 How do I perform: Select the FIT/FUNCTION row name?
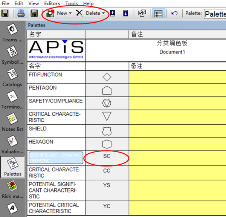(x=45, y=75)
